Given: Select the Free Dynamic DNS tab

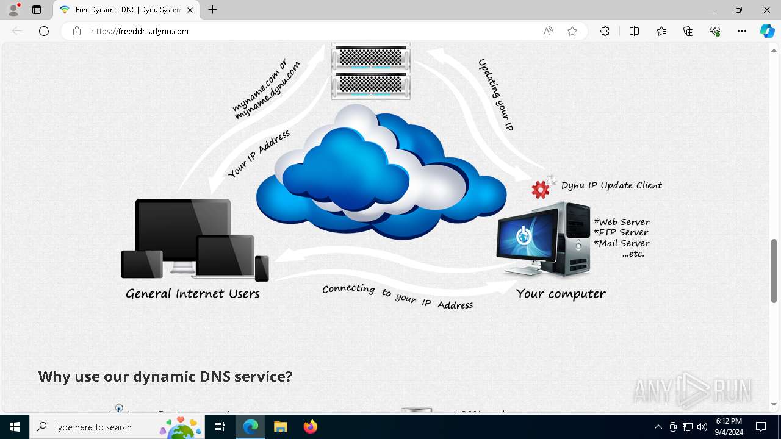Looking at the screenshot, I should [127, 10].
